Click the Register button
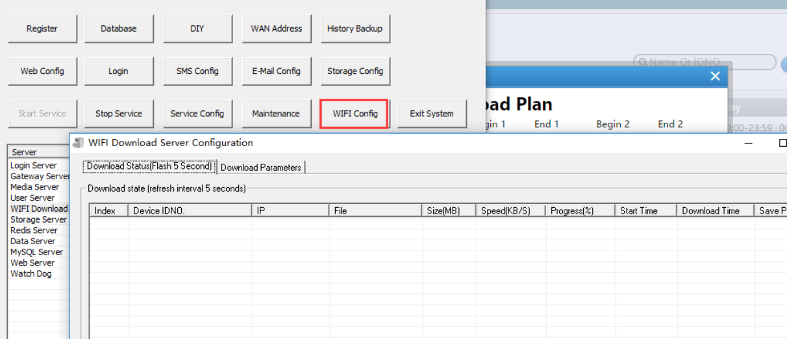The width and height of the screenshot is (787, 339). (x=42, y=29)
